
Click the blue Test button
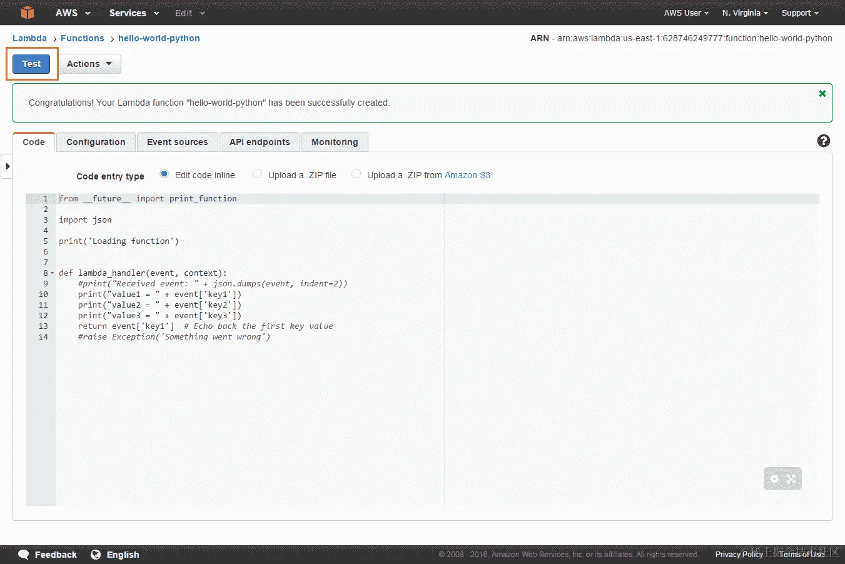[31, 64]
